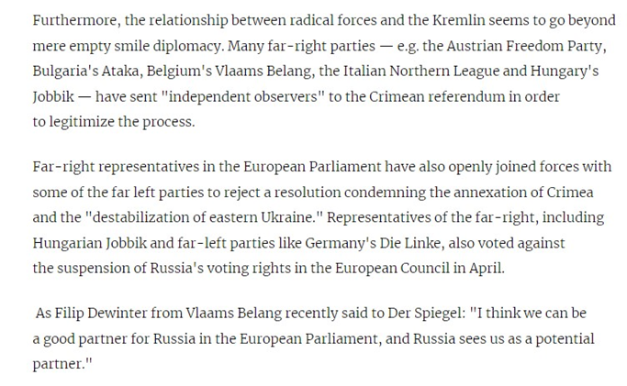
Task: Click the word "Furthermore" starting the article
Action: (76, 20)
